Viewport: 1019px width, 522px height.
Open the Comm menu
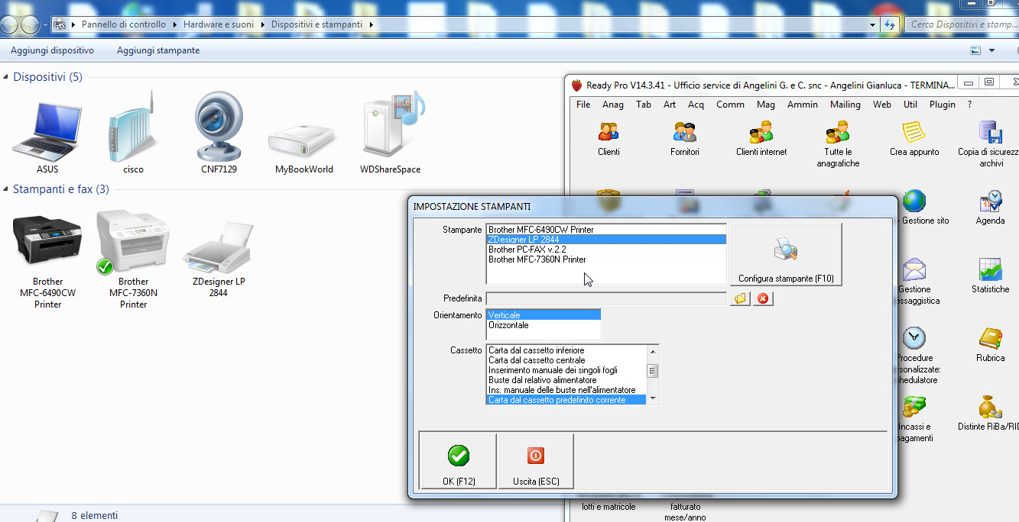tap(730, 105)
